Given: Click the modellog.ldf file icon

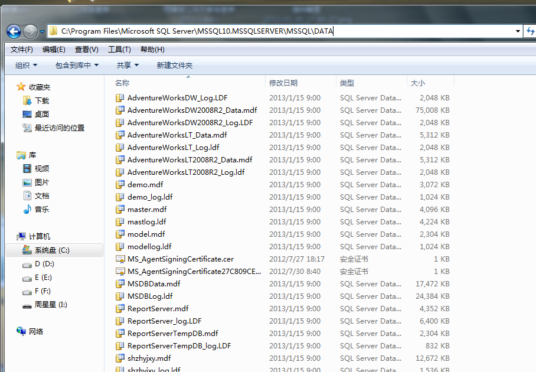Looking at the screenshot, I should click(x=120, y=246).
